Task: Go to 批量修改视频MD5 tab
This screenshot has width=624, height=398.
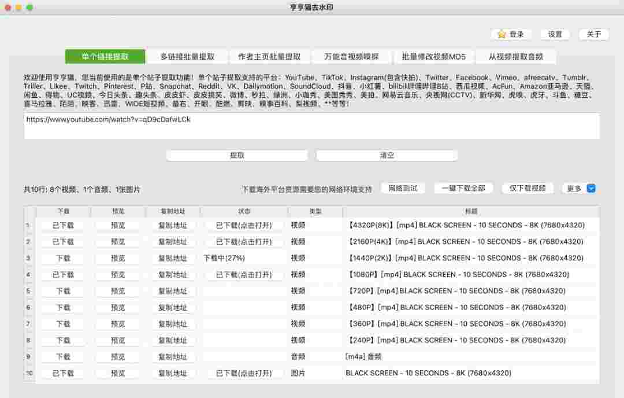Action: point(433,57)
